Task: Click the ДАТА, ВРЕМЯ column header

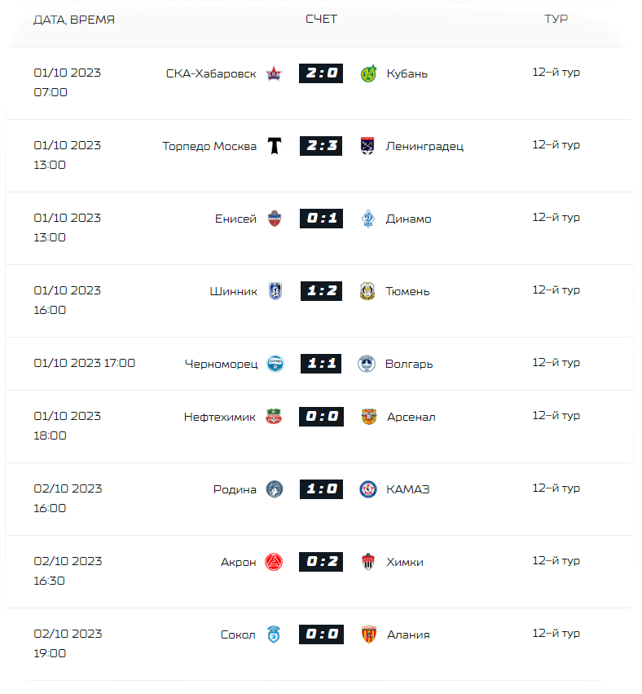Action: coord(74,20)
